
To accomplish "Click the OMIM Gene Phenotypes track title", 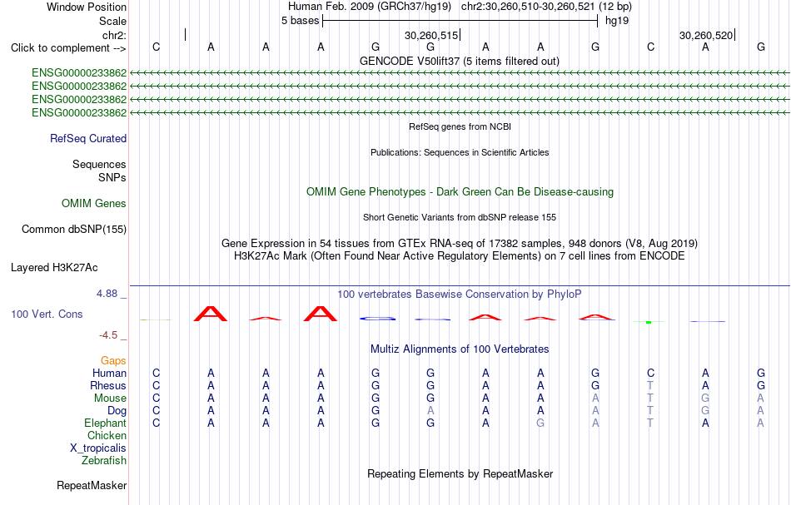I will [x=460, y=192].
